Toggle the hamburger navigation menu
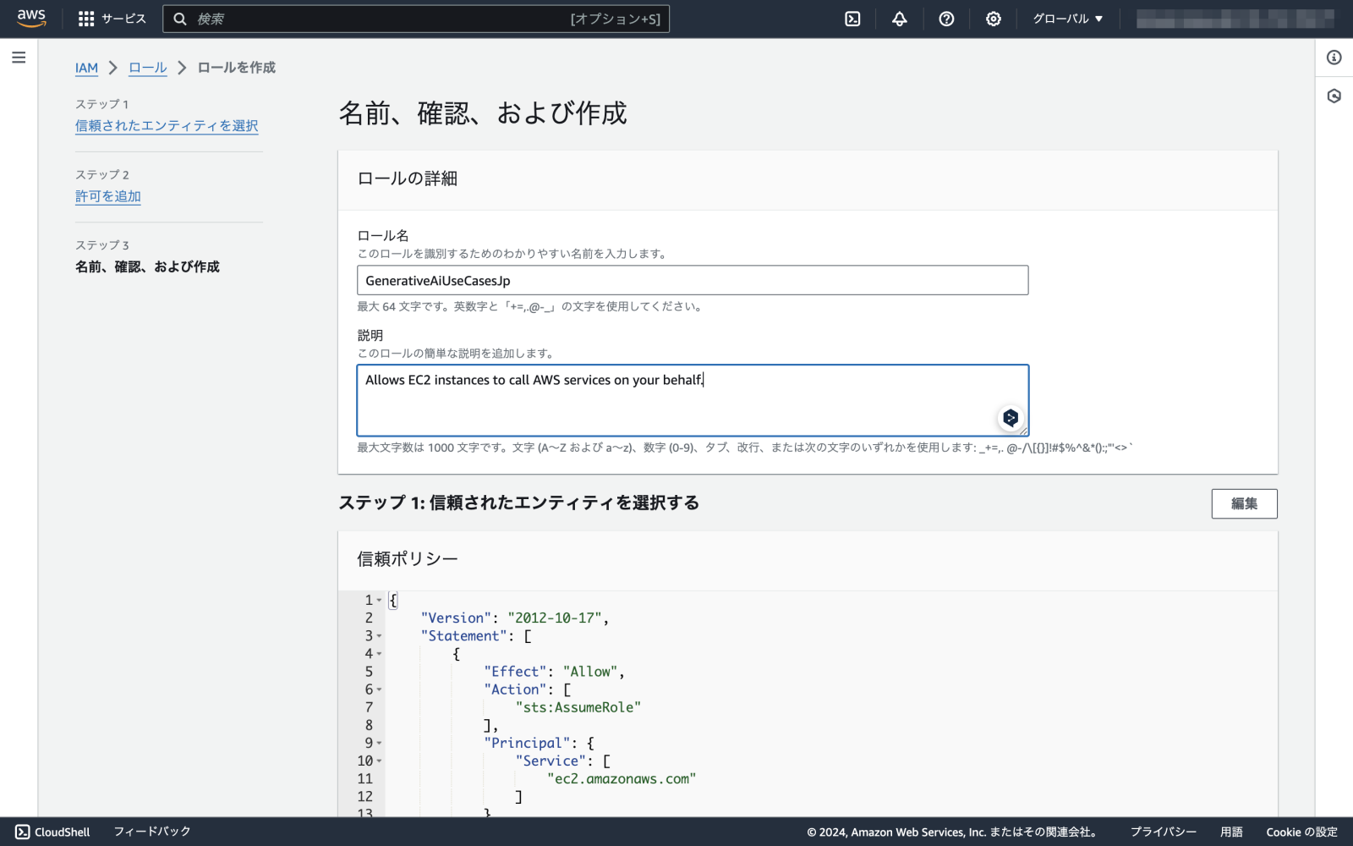Viewport: 1353px width, 846px height. click(18, 58)
